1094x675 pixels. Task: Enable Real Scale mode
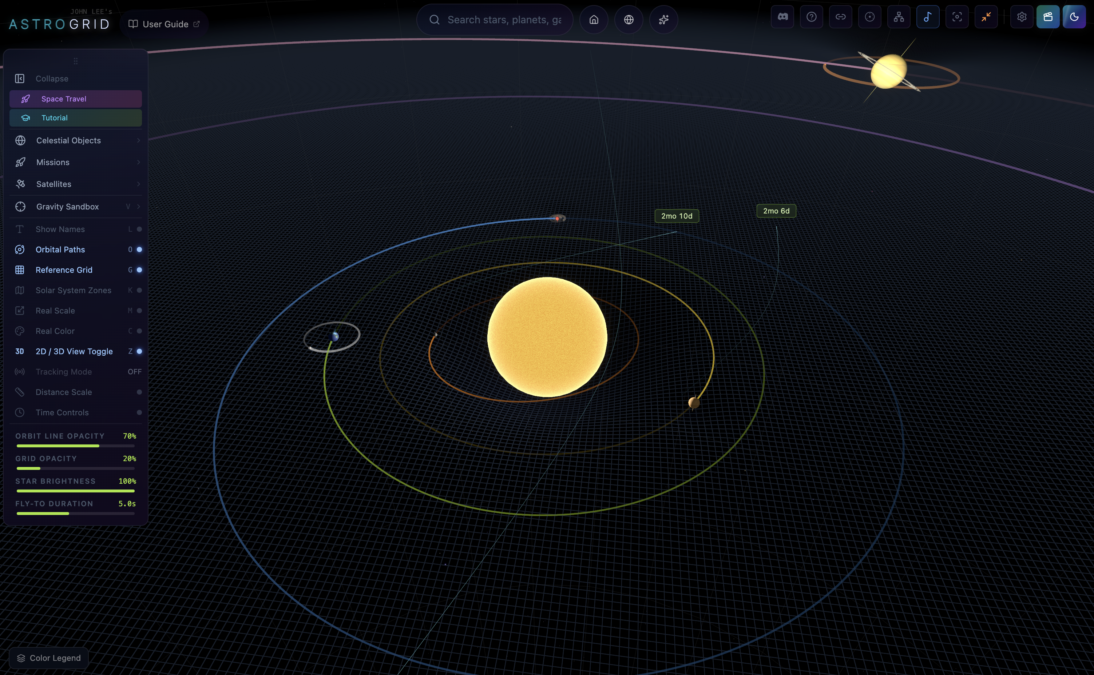tap(55, 310)
